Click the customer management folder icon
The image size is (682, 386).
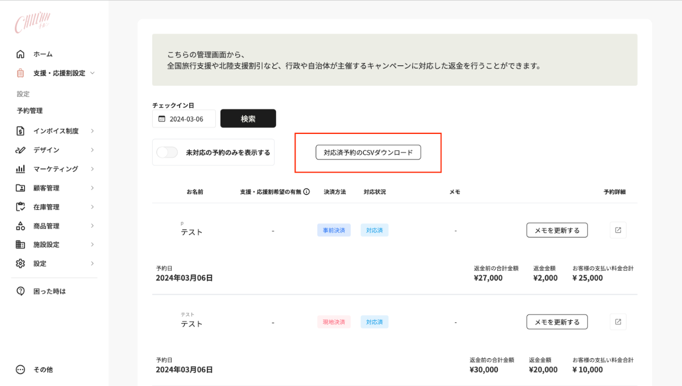[20, 188]
